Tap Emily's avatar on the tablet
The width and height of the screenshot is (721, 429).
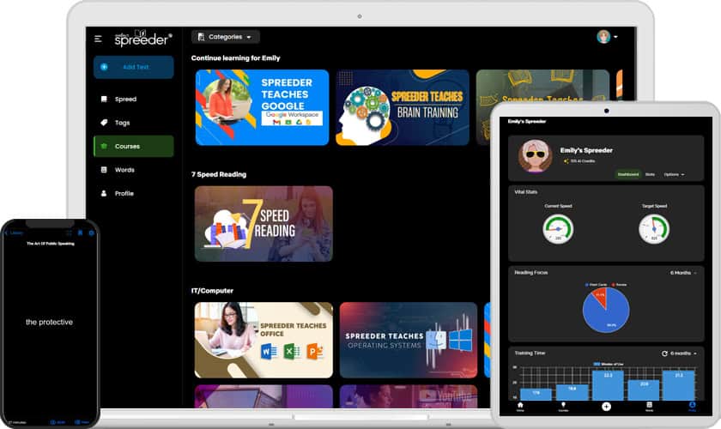tap(536, 156)
